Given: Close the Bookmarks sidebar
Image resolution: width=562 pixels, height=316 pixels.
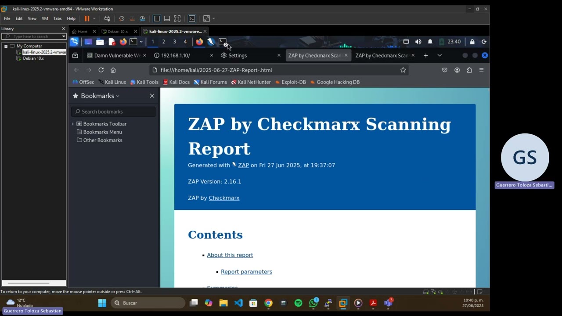Looking at the screenshot, I should click(152, 96).
